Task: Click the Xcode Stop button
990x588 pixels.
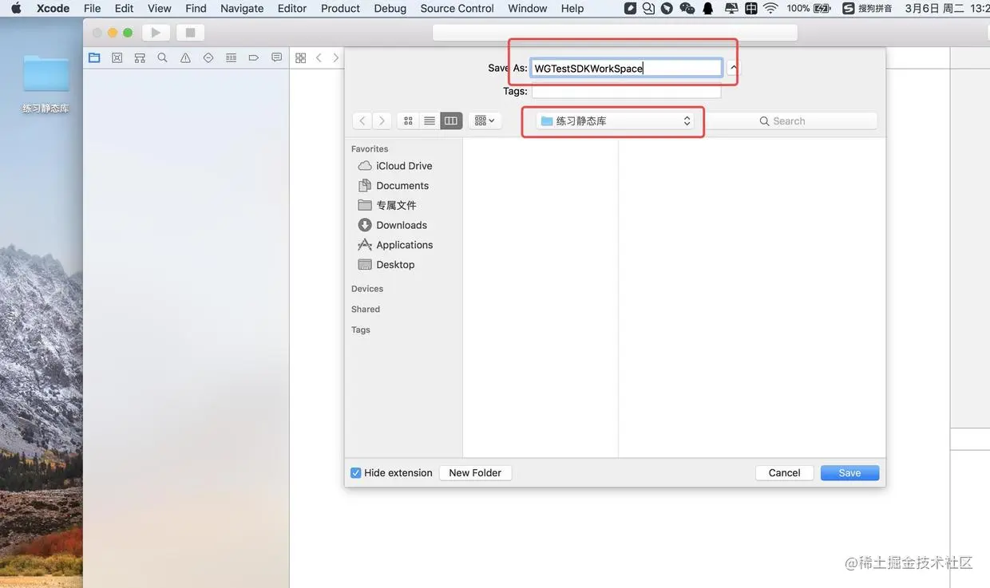Action: tap(190, 33)
